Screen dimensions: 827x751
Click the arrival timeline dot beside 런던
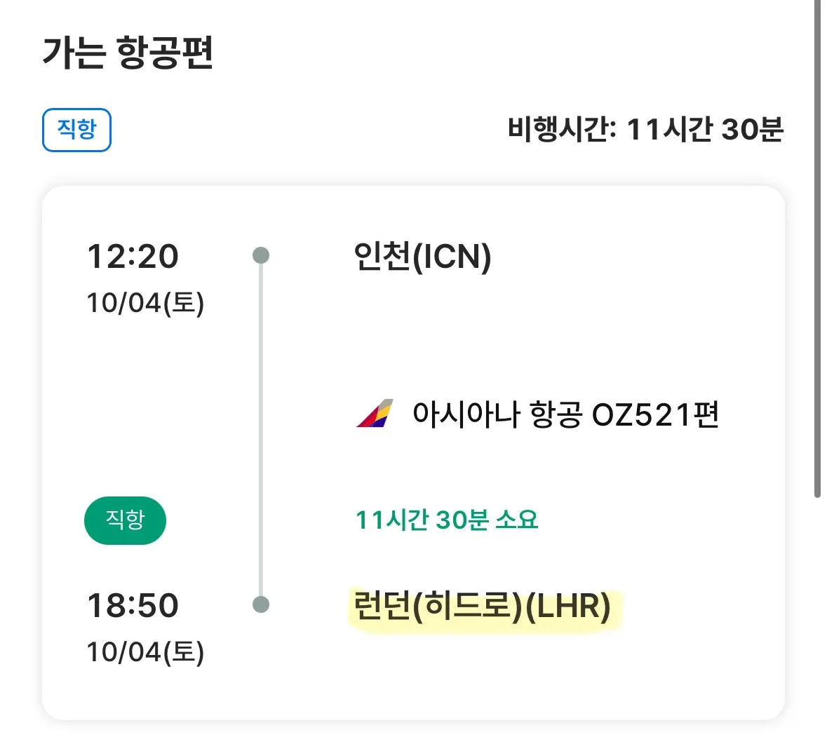point(261,604)
